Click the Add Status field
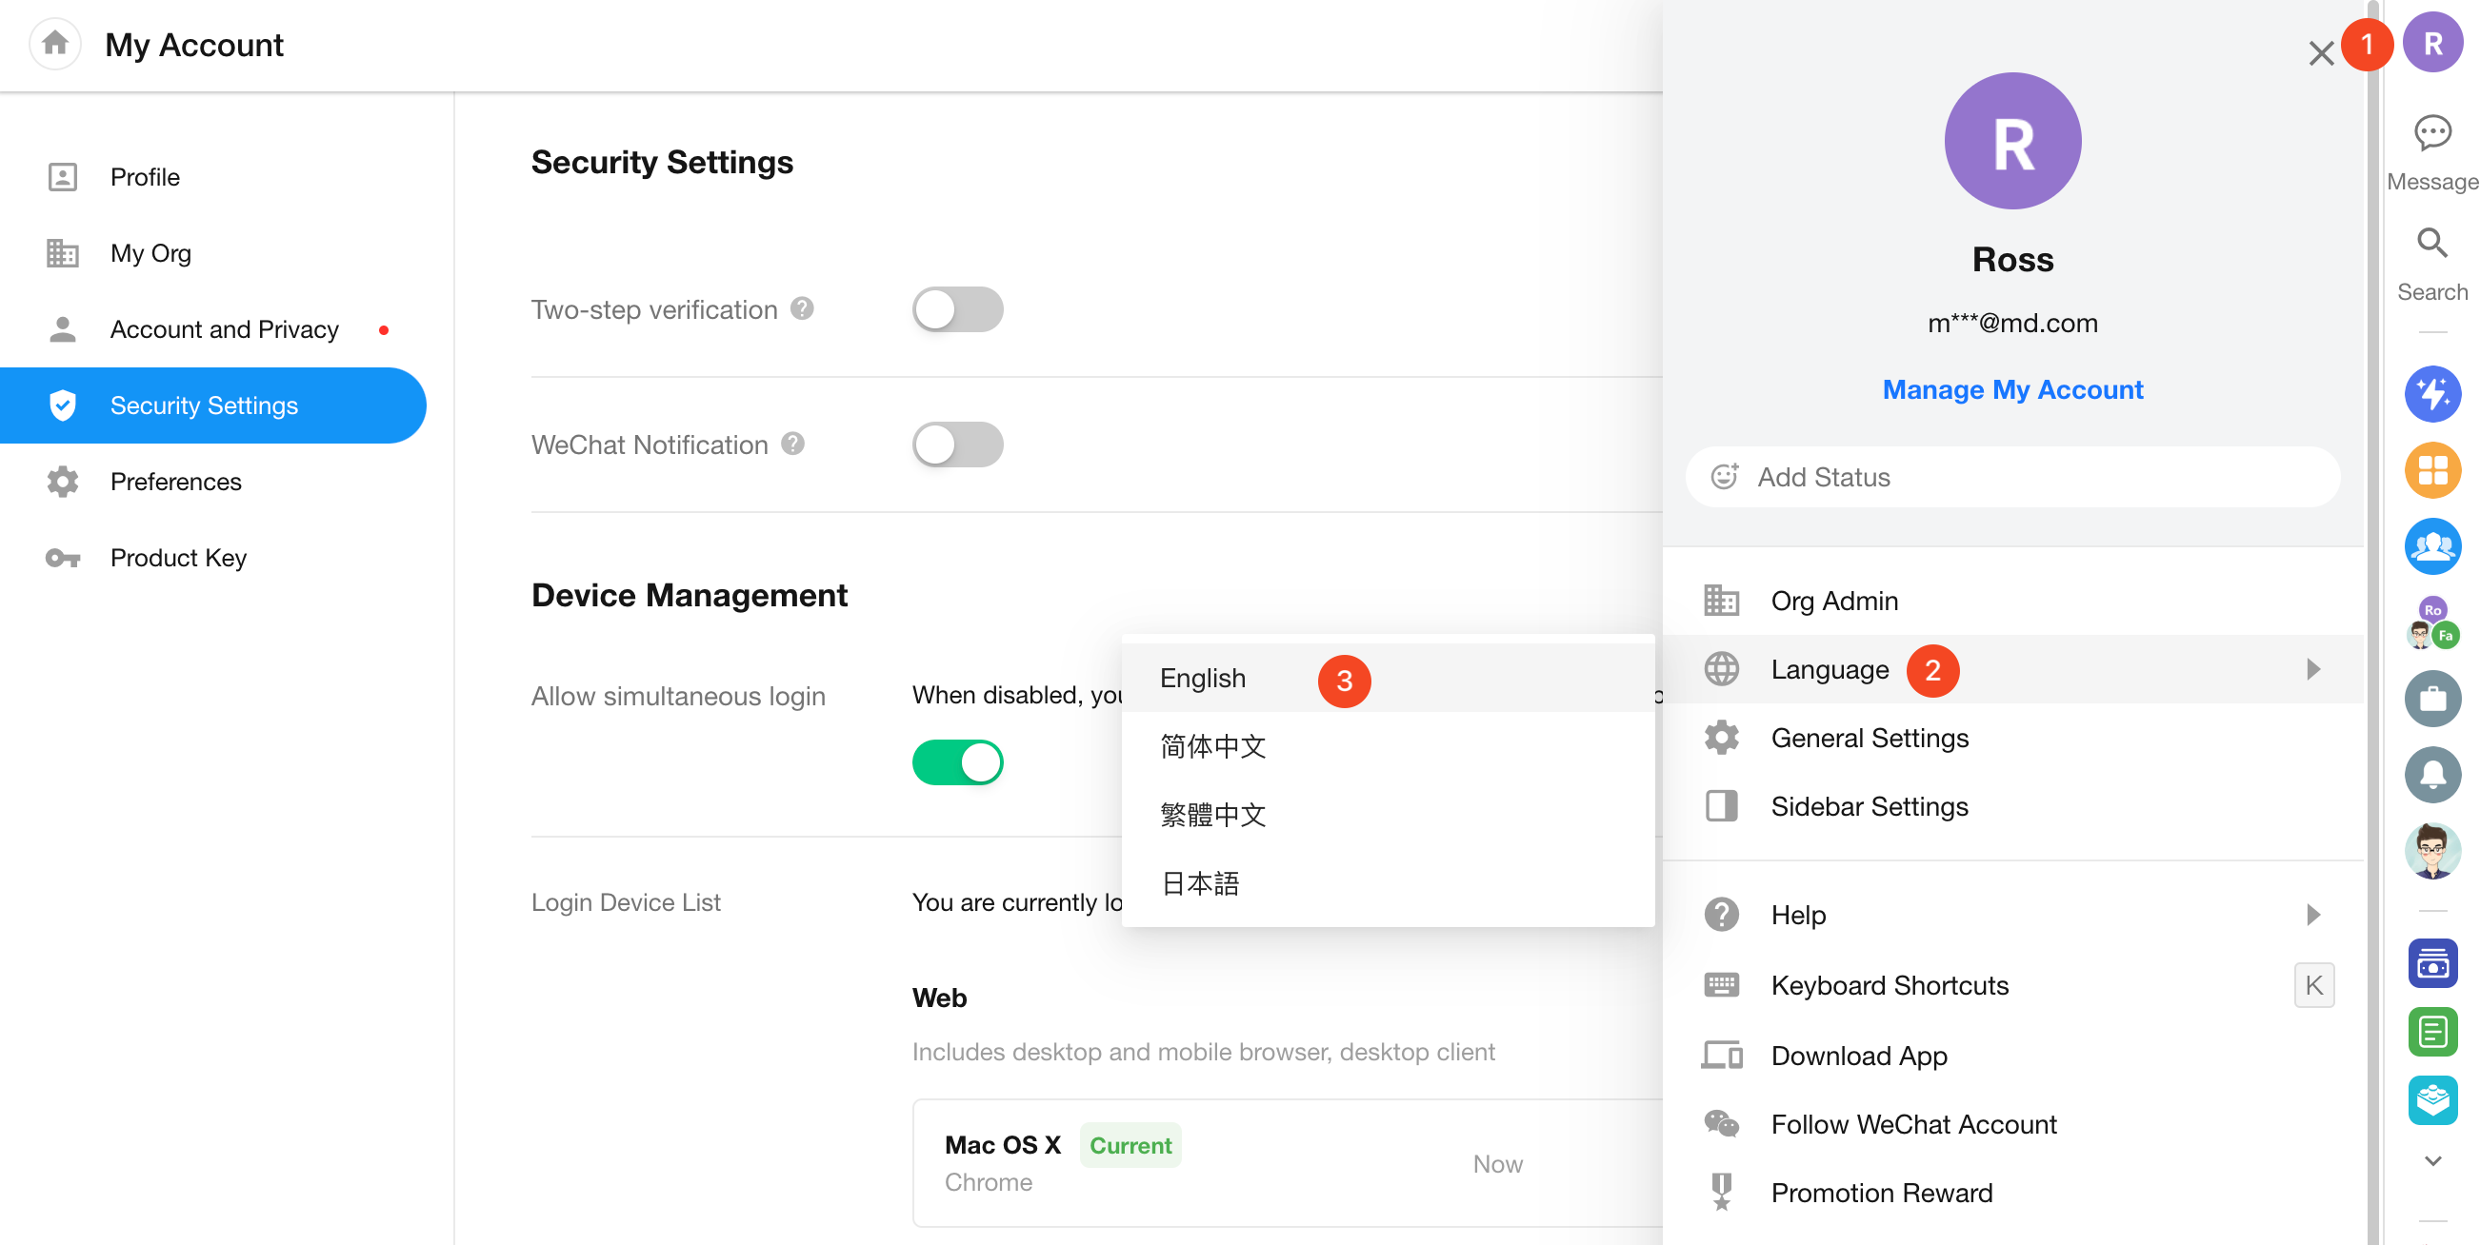The height and width of the screenshot is (1245, 2480). (2012, 477)
